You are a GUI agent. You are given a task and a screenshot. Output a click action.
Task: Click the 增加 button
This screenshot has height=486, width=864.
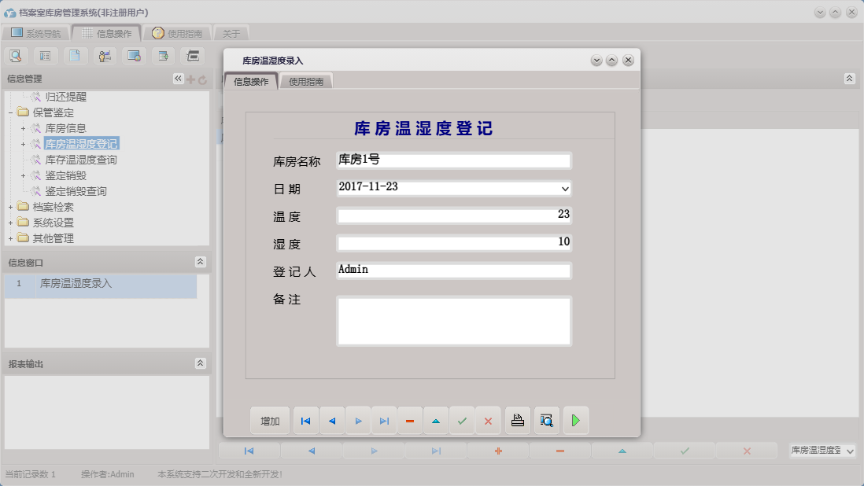[270, 421]
